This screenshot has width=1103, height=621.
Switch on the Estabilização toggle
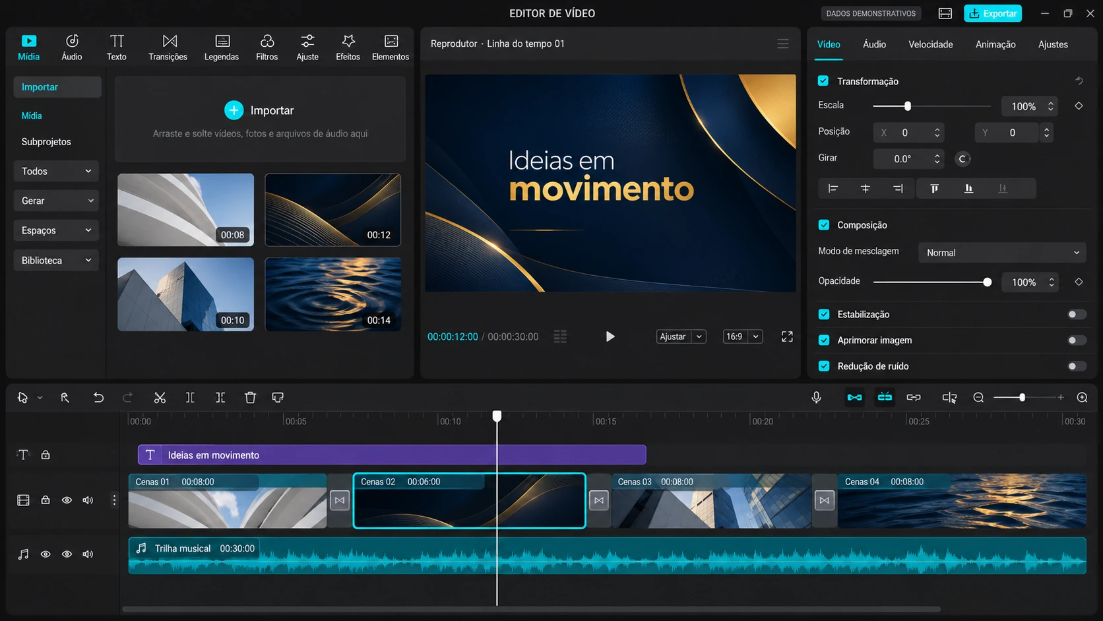tap(1077, 314)
